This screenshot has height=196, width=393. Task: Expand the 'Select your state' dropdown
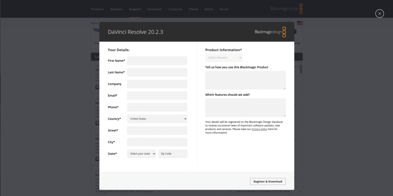[142, 154]
